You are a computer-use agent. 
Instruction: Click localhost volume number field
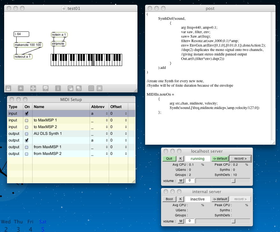[x=190, y=180]
